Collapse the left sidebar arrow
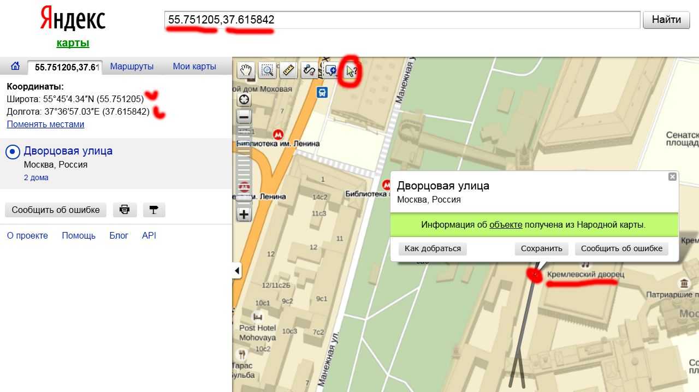 (x=237, y=270)
